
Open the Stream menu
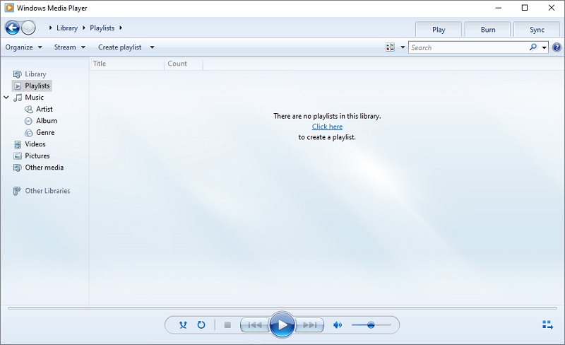click(69, 47)
